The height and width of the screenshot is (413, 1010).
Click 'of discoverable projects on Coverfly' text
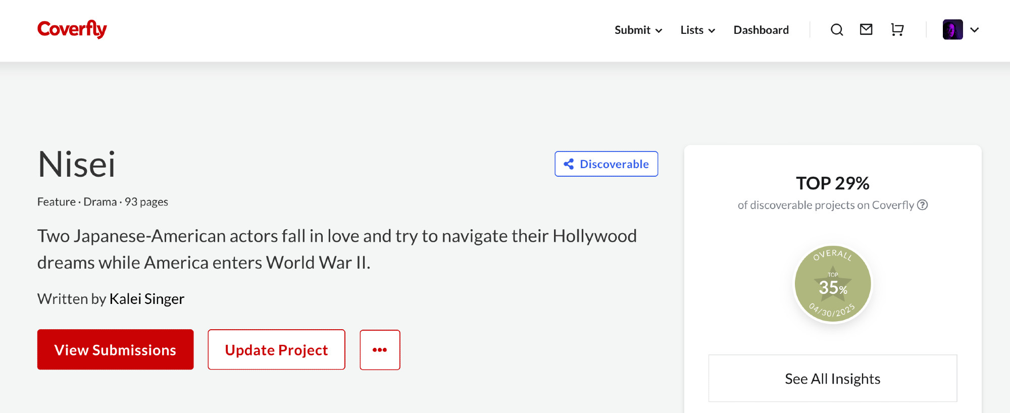[x=826, y=205]
